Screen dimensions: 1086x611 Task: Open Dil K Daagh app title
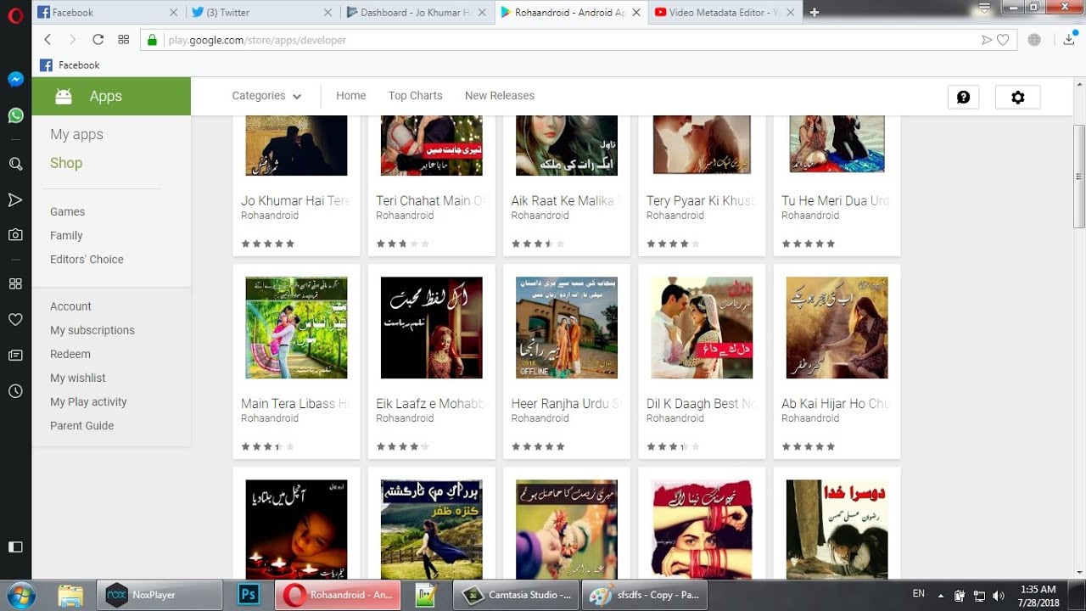click(702, 404)
